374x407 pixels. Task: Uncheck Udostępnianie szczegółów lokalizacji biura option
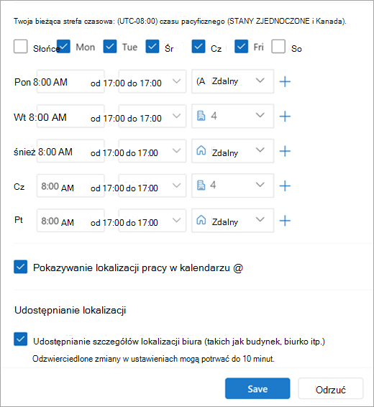[x=21, y=339]
